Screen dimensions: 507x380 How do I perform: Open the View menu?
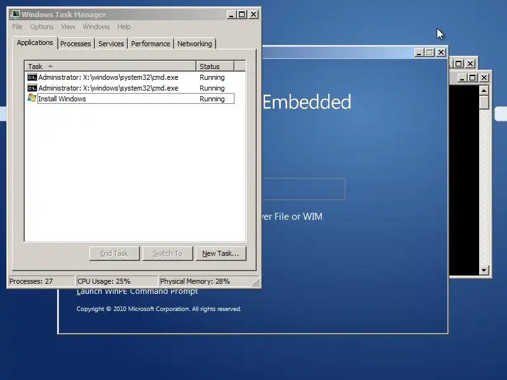tap(68, 27)
